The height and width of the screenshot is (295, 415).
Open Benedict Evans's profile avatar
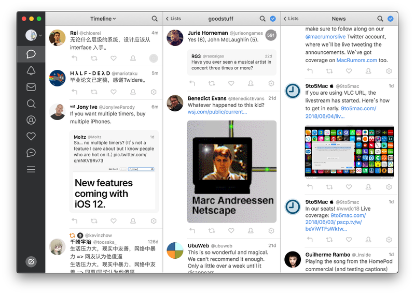coord(175,103)
